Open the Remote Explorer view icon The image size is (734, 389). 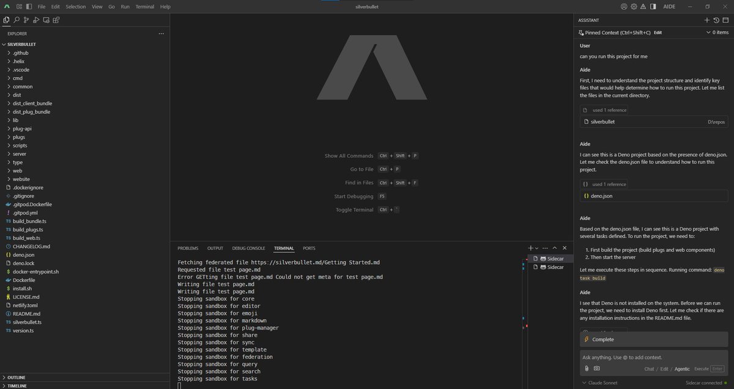[x=46, y=20]
